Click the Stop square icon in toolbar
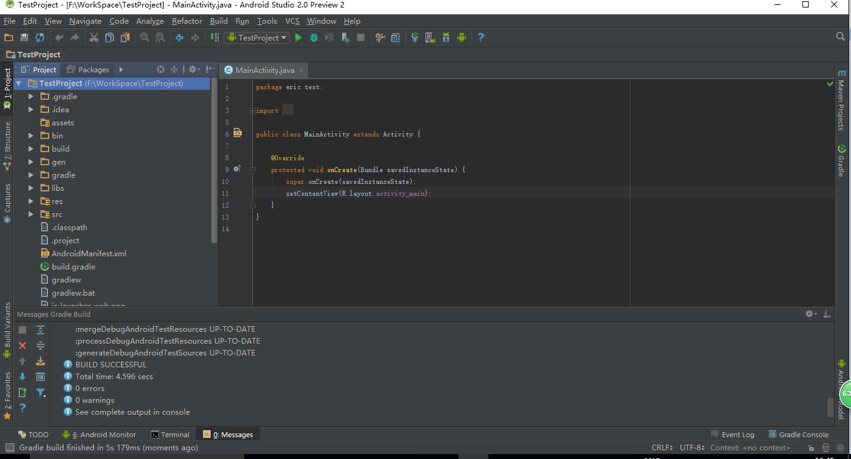Screen dimensions: 851x459 [x=361, y=37]
